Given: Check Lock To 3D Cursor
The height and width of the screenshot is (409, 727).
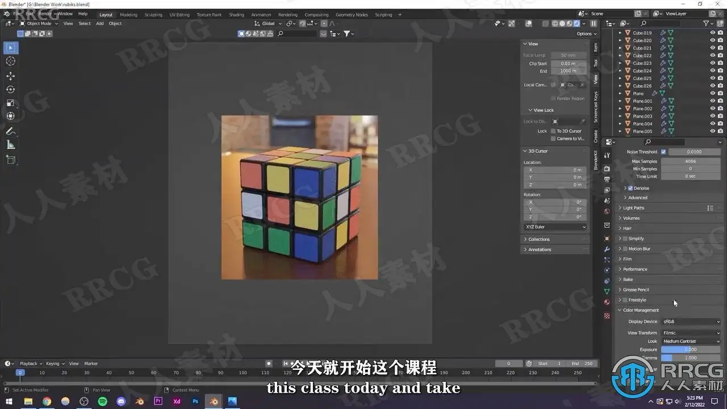Looking at the screenshot, I should 553,131.
